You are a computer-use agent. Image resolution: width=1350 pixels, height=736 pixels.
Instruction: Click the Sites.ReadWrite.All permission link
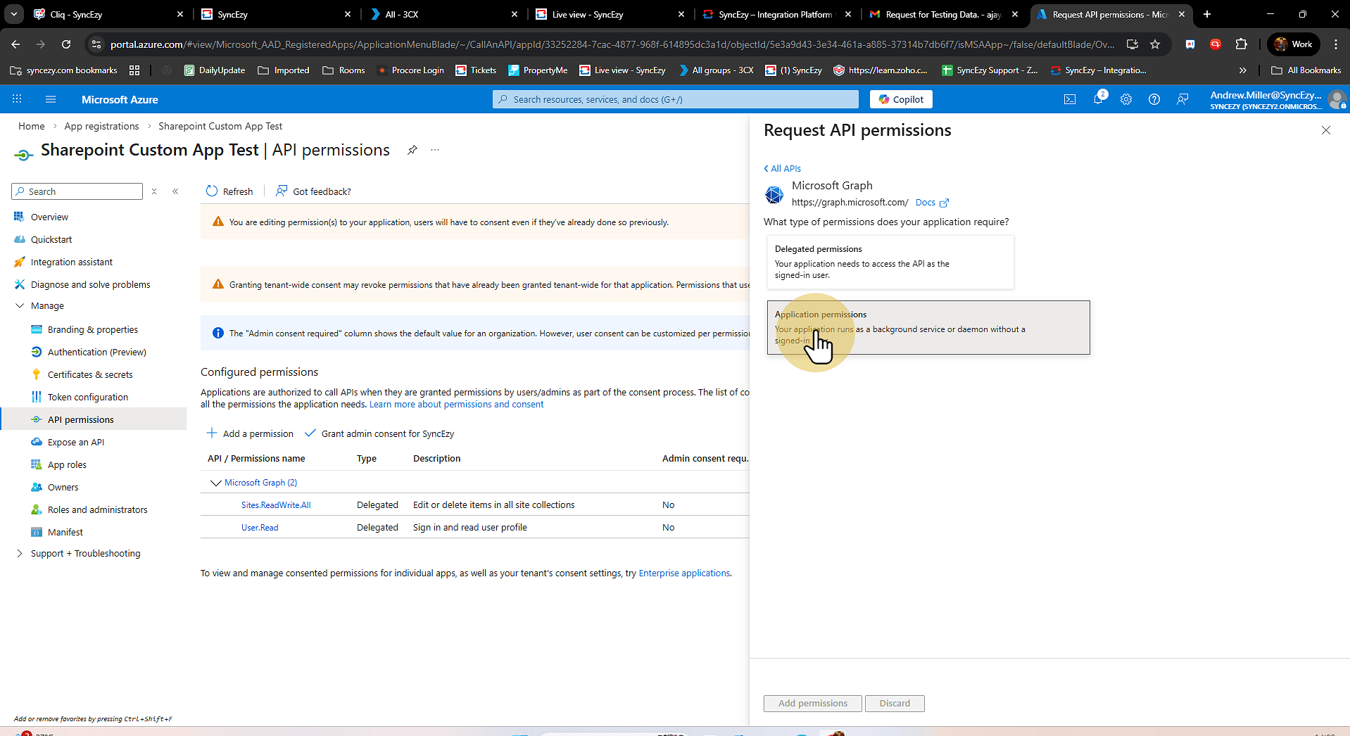(x=276, y=505)
